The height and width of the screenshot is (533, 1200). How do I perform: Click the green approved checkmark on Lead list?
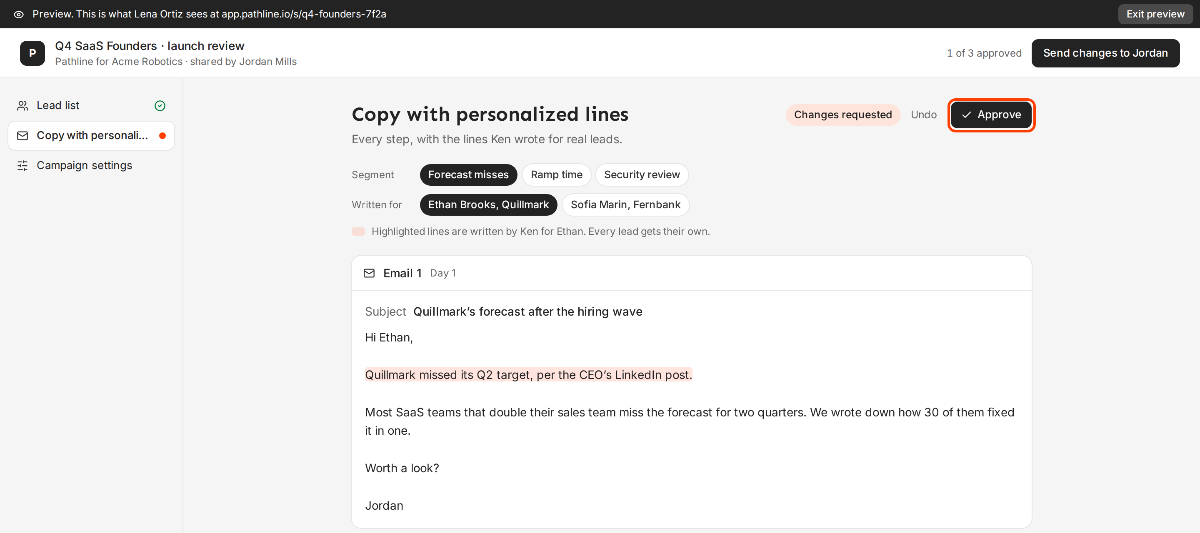point(160,106)
